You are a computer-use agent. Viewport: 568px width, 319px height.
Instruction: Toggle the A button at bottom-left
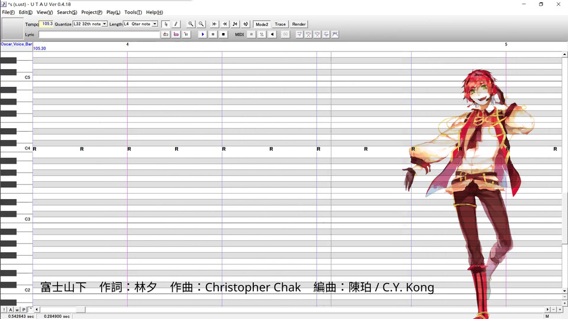click(x=11, y=310)
